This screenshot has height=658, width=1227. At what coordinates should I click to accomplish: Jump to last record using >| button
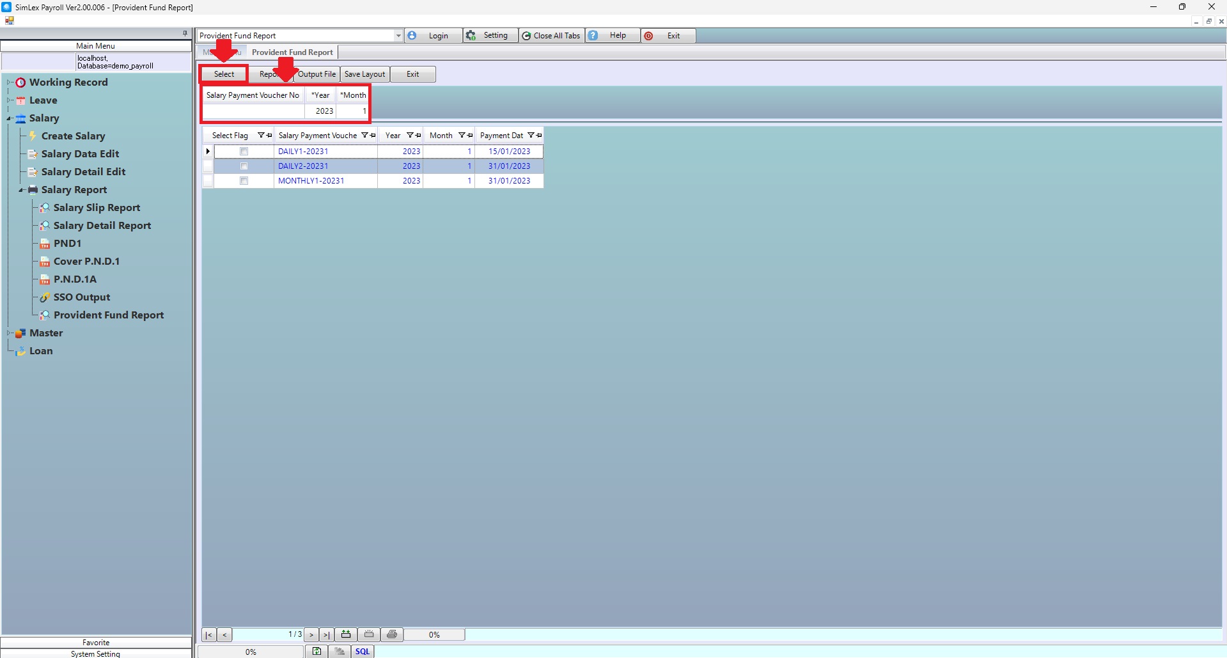tap(326, 635)
